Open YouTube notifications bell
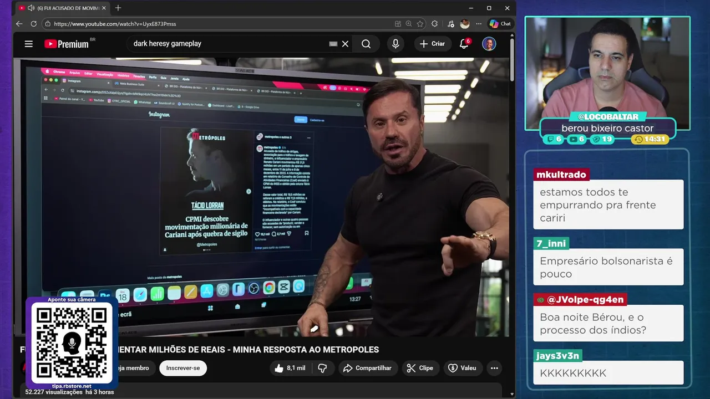Image resolution: width=710 pixels, height=399 pixels. pyautogui.click(x=464, y=44)
